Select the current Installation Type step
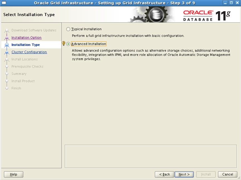Viewport: 241px width, 180px height. (26, 45)
